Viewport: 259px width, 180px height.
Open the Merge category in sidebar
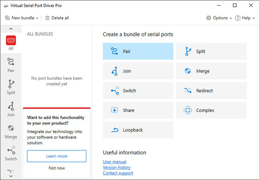(x=11, y=131)
